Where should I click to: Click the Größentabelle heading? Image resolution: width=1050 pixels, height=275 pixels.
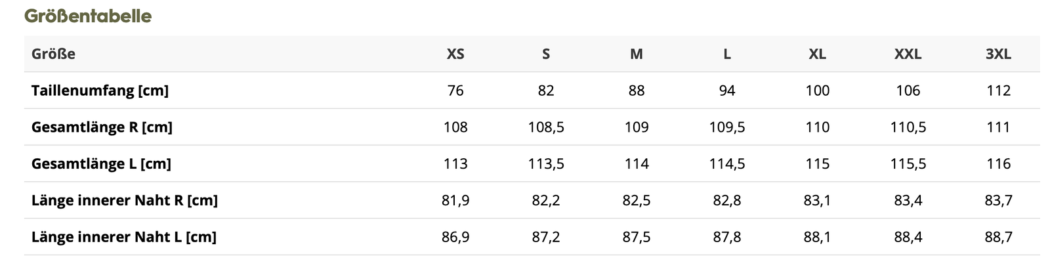coord(88,16)
